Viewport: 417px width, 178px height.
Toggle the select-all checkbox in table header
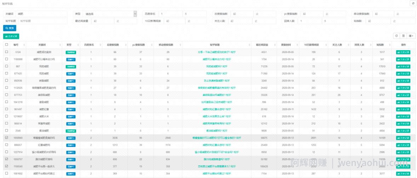pyautogui.click(x=7, y=44)
